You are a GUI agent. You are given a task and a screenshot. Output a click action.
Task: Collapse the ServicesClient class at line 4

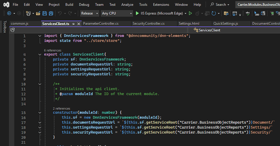(40, 54)
